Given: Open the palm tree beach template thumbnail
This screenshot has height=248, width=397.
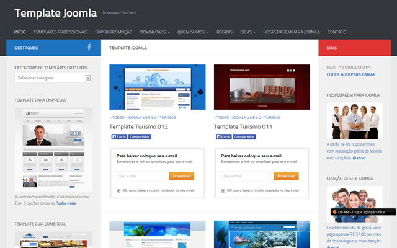Looking at the screenshot, I should coord(158,234).
